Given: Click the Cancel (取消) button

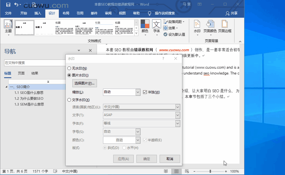Looking at the screenshot, I should [170, 159].
